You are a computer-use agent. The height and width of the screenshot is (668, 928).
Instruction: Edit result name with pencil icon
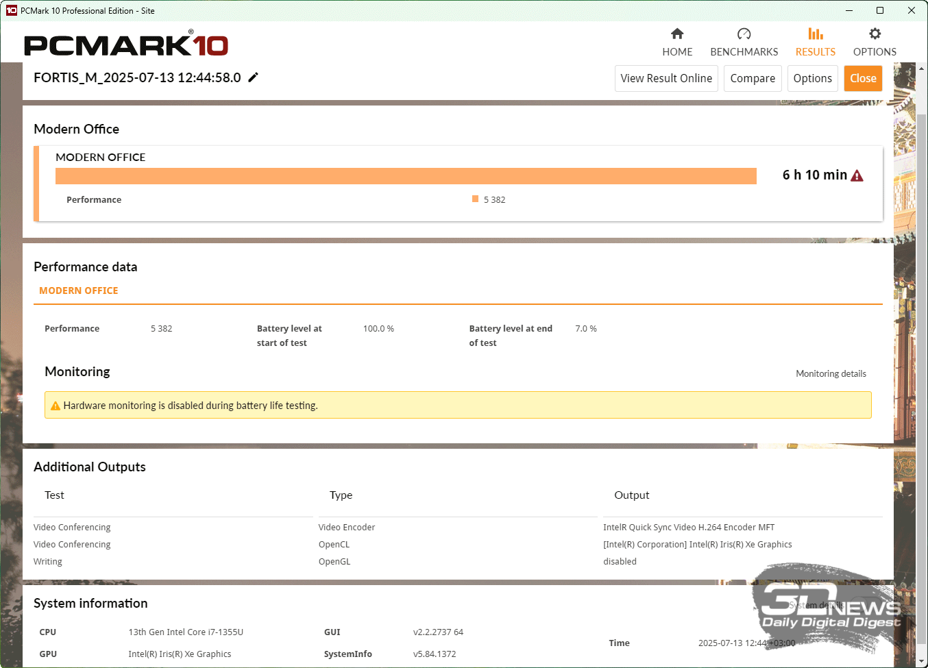254,77
